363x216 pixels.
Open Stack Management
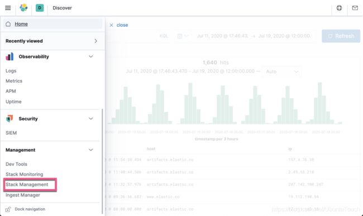[x=27, y=184]
